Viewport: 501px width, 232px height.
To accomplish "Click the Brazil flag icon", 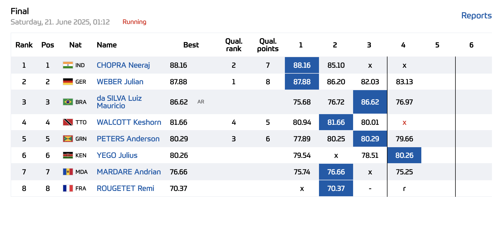I will pyautogui.click(x=68, y=102).
